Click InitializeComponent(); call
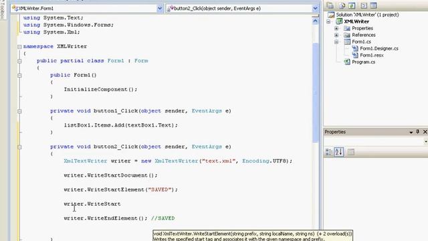428x241 pixels. point(100,89)
